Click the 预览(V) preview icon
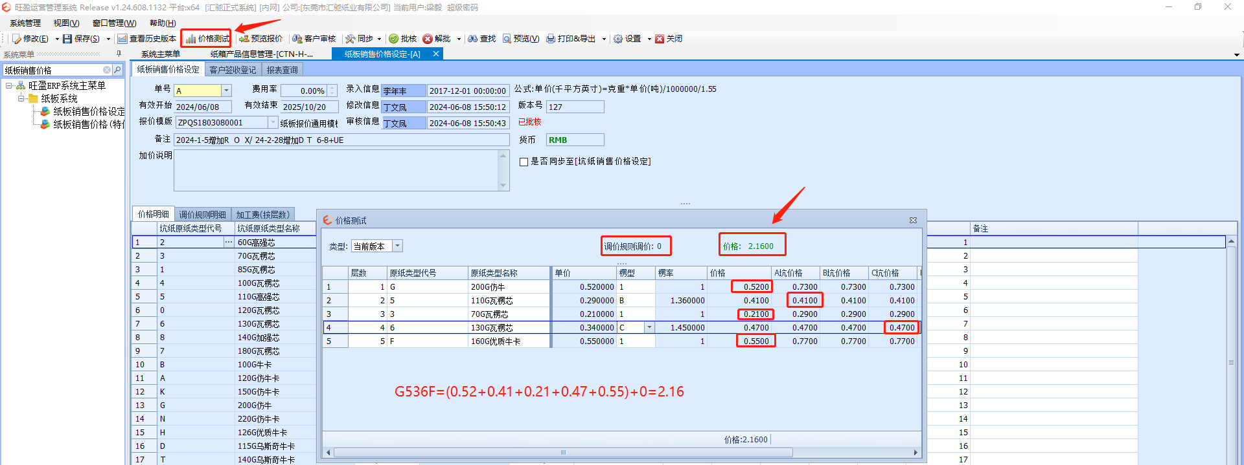 507,39
